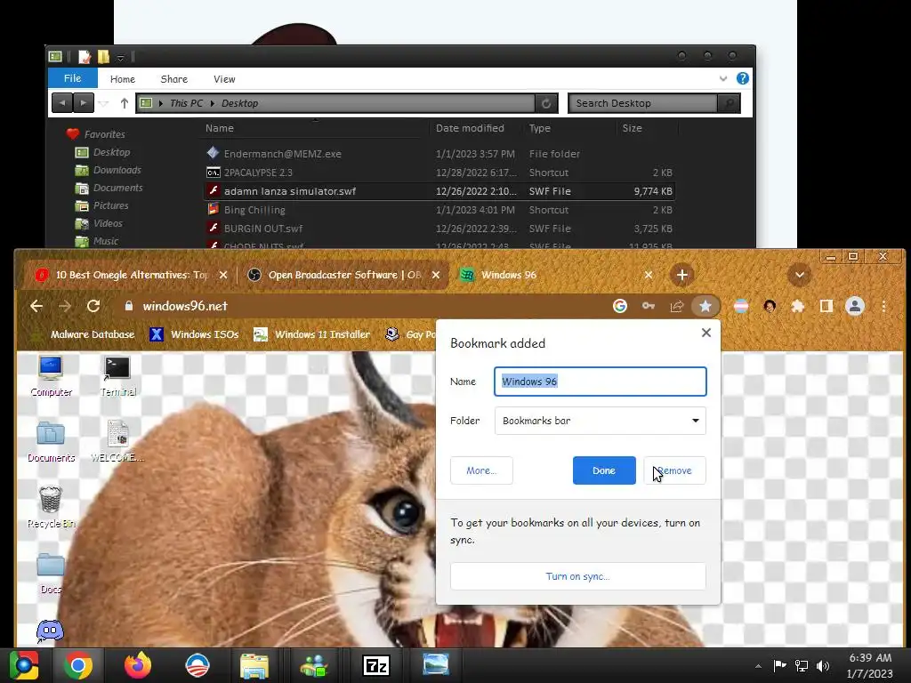This screenshot has width=911, height=683.
Task: Open the Discord icon on Windows 96 desktop
Action: [x=51, y=631]
